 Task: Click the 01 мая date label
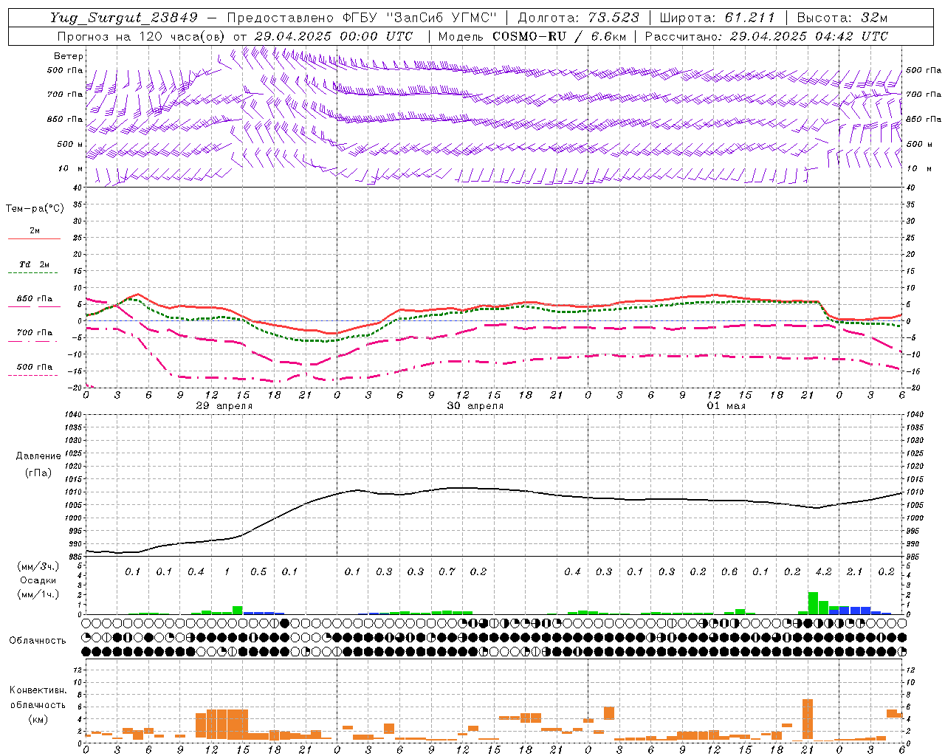coord(726,406)
